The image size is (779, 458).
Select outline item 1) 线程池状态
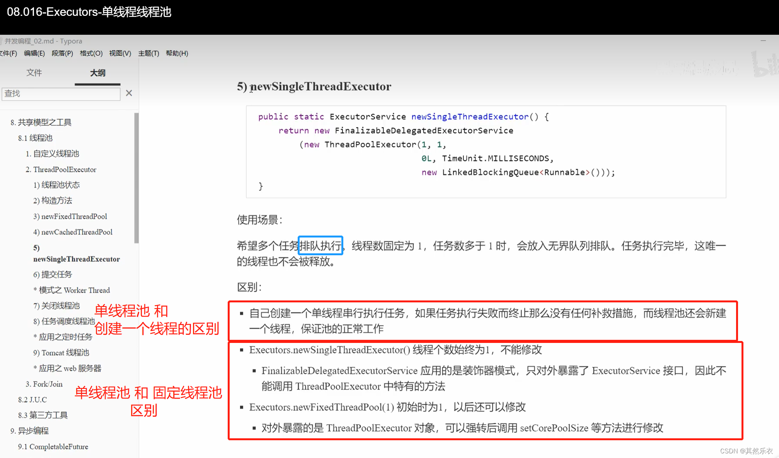[56, 185]
